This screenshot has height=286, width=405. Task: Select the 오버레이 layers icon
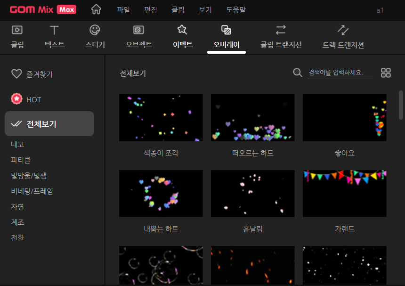[226, 30]
